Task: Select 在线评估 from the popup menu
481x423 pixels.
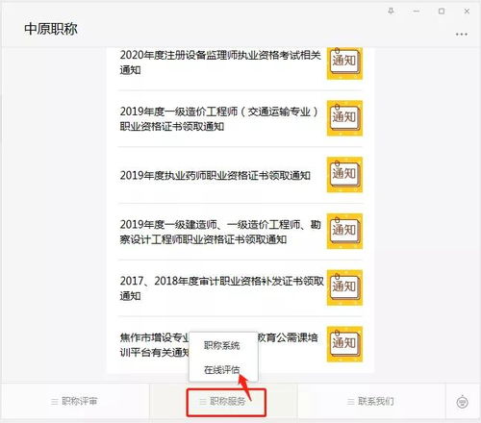Action: pyautogui.click(x=222, y=370)
